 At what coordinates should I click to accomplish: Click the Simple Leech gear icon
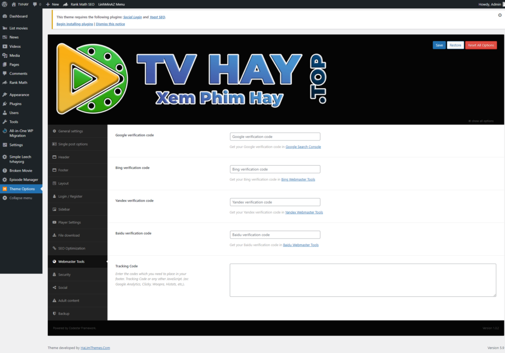point(5,157)
